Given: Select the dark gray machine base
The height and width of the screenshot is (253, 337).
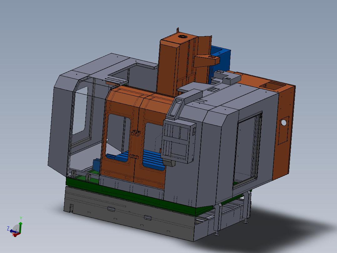Looking at the screenshot, I should click(129, 213).
